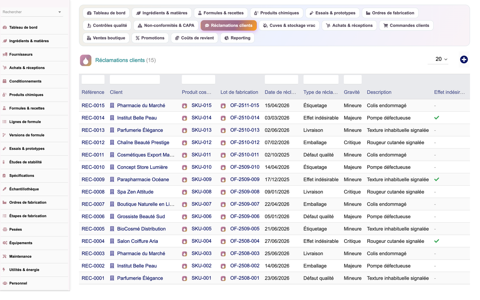Click the Étapes de fabrication sidebar icon
Viewport: 480px width, 300px height.
[x=5, y=216]
